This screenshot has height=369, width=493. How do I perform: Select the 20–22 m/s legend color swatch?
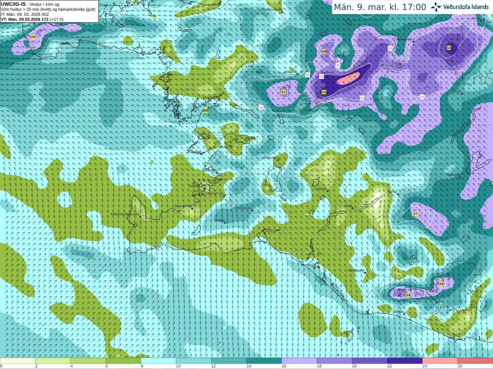coord(370,361)
